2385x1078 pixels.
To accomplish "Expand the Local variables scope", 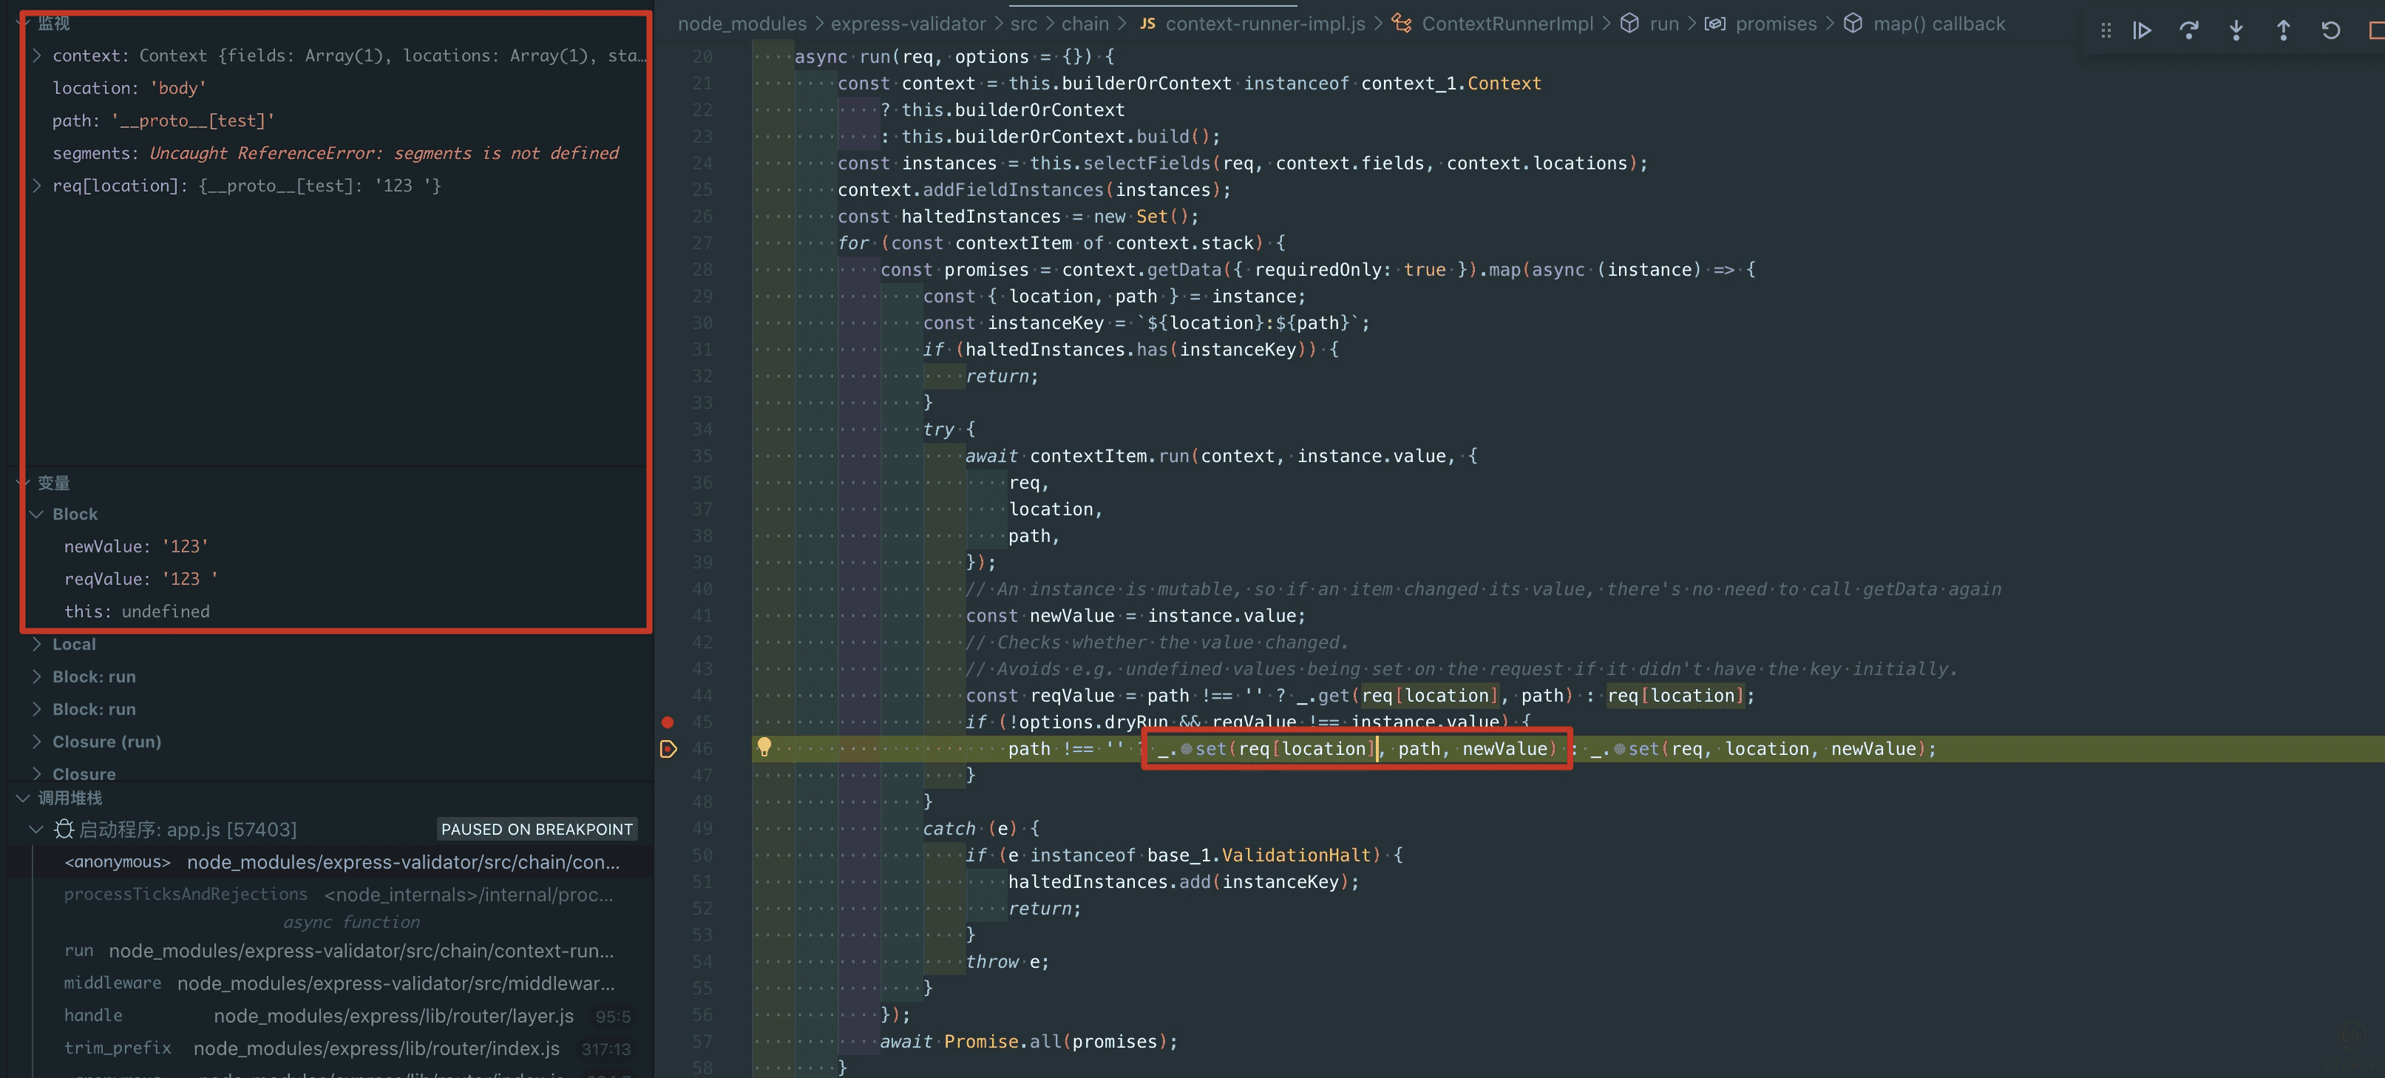I will click(37, 644).
